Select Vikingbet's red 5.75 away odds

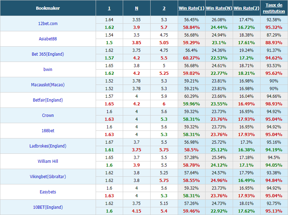[x=164, y=181]
